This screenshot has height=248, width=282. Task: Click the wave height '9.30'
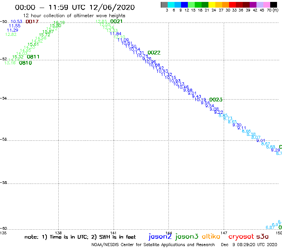click(237, 125)
